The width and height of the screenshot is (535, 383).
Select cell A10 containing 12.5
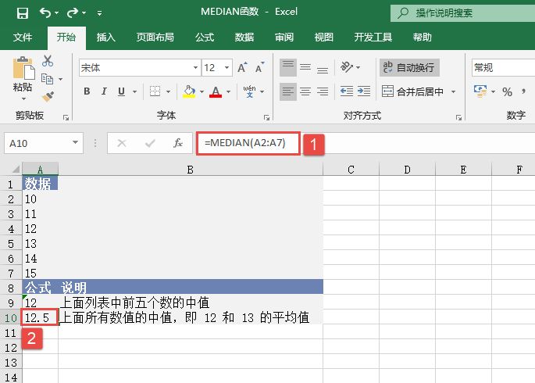coord(40,317)
